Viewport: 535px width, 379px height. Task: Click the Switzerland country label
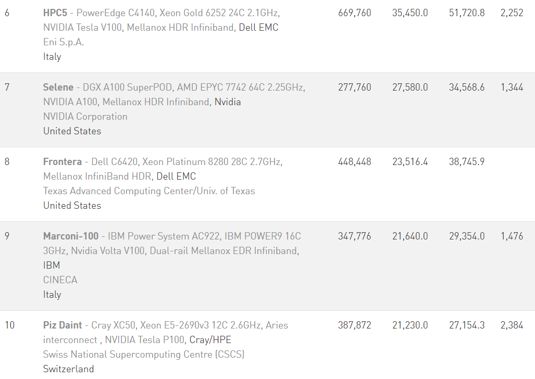click(69, 369)
